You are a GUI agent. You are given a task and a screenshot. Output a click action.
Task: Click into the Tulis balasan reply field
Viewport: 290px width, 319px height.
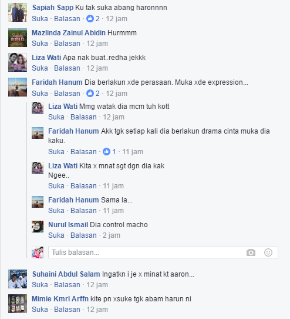point(163,252)
